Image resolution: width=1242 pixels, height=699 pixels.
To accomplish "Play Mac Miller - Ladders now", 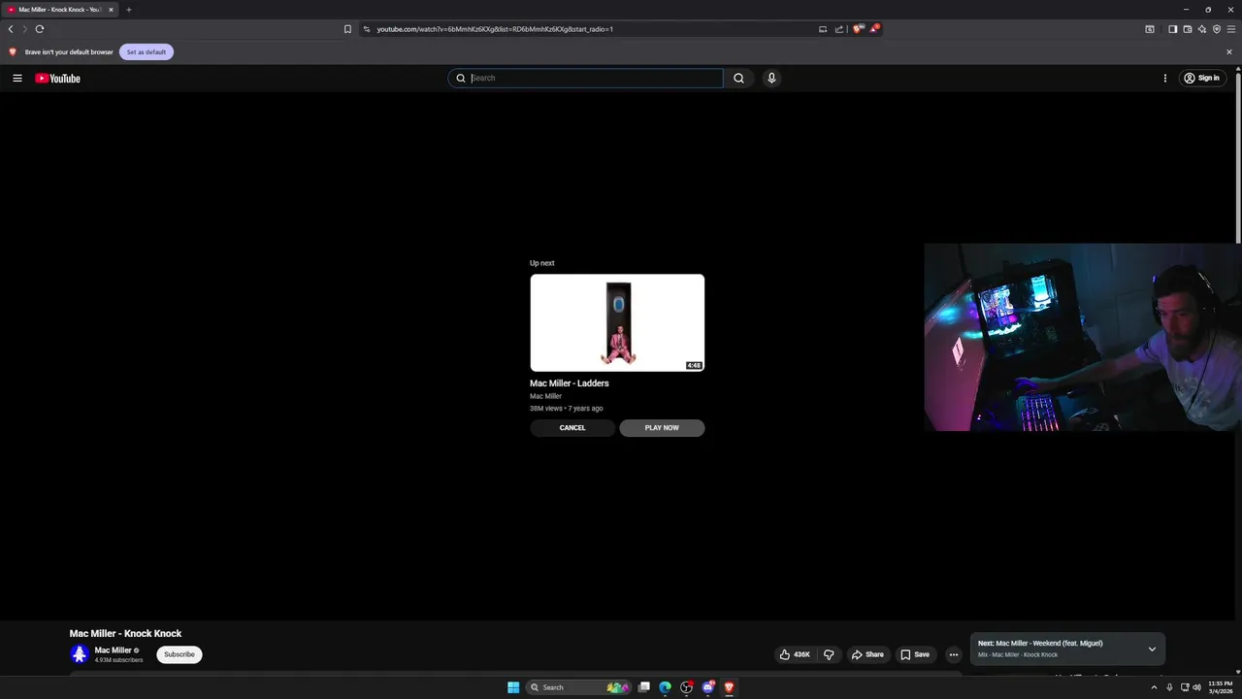I will click(x=662, y=428).
